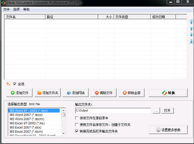Click the 添加文件 button

pos(20,93)
